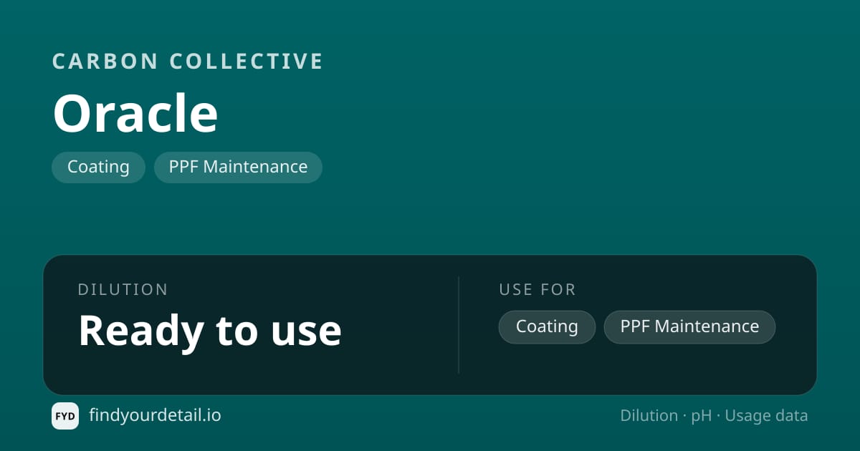This screenshot has width=860, height=451.
Task: Open the findyourdetail.io link
Action: click(x=155, y=415)
